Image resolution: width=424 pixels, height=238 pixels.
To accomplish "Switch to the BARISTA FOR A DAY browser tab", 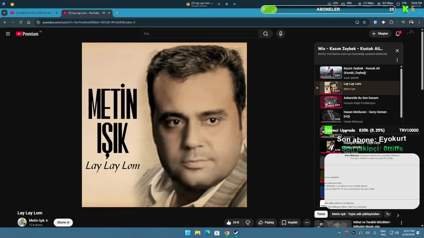I will pyautogui.click(x=34, y=13).
